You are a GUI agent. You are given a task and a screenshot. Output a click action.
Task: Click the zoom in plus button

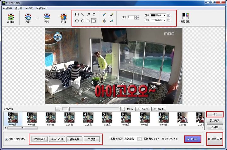pyautogui.click(x=123, y=109)
